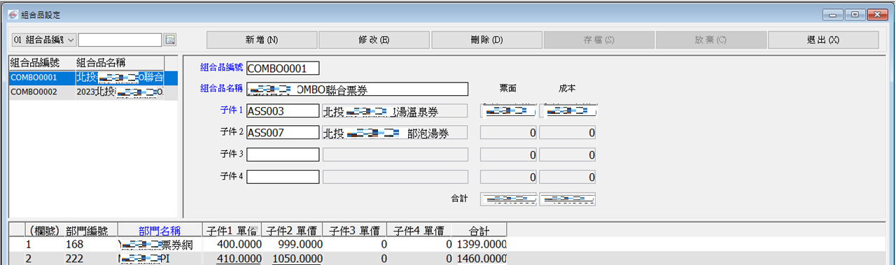Click the empty 子件 4 code field

(282, 176)
